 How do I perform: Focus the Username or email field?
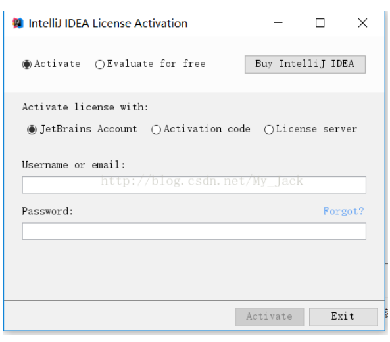[194, 185]
